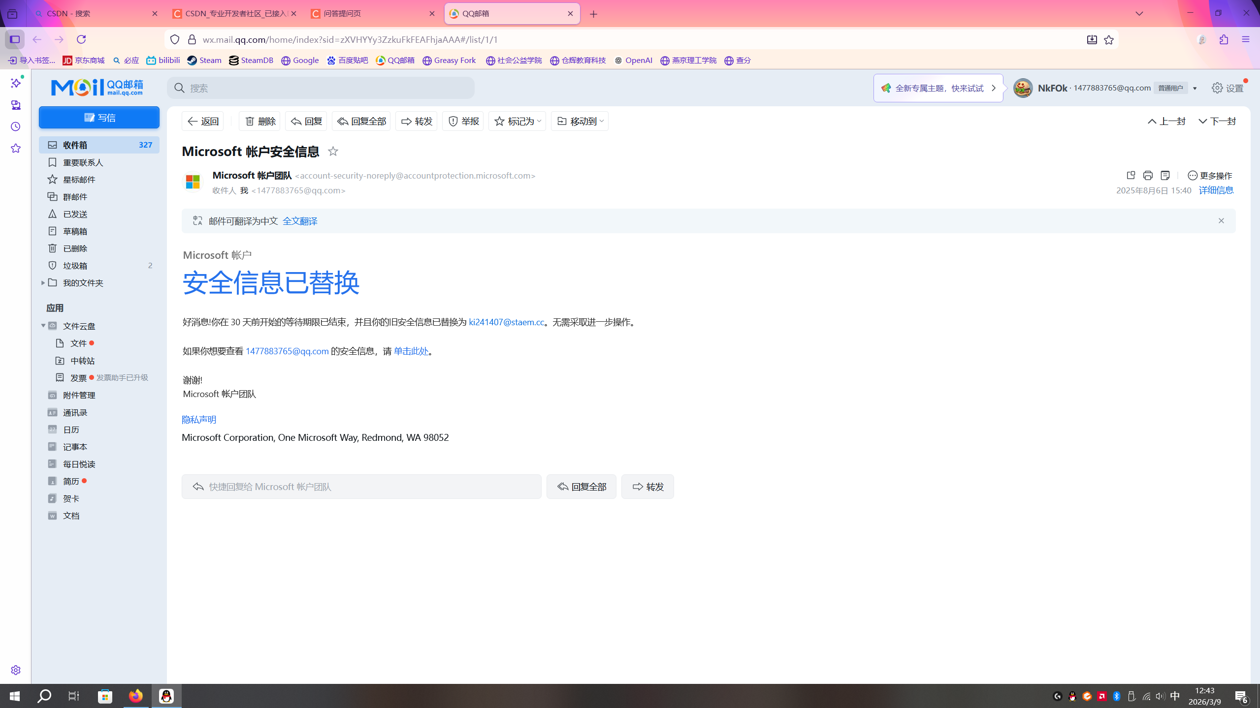Screen dimensions: 1260x708
Task: Click the print icon in the email header
Action: [1148, 175]
